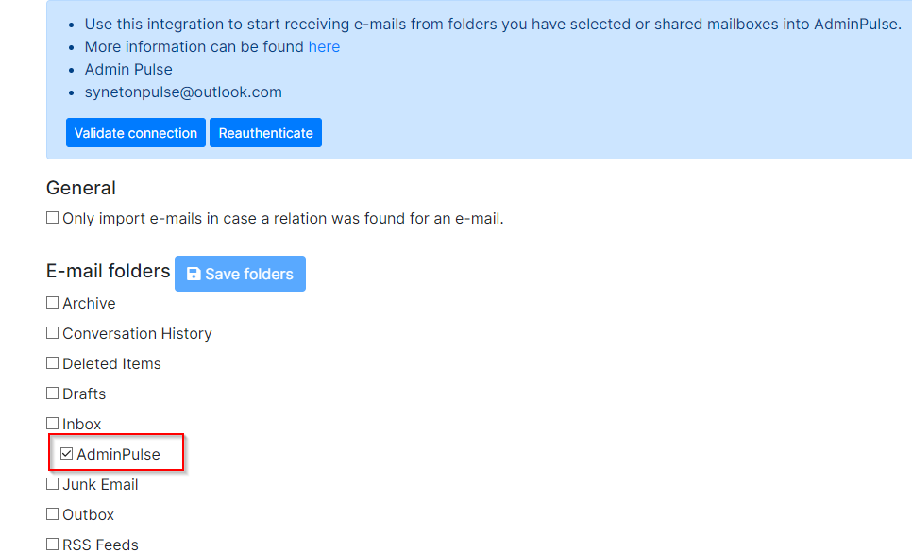This screenshot has height=553, width=912.
Task: Click the General section heading
Action: tap(81, 188)
